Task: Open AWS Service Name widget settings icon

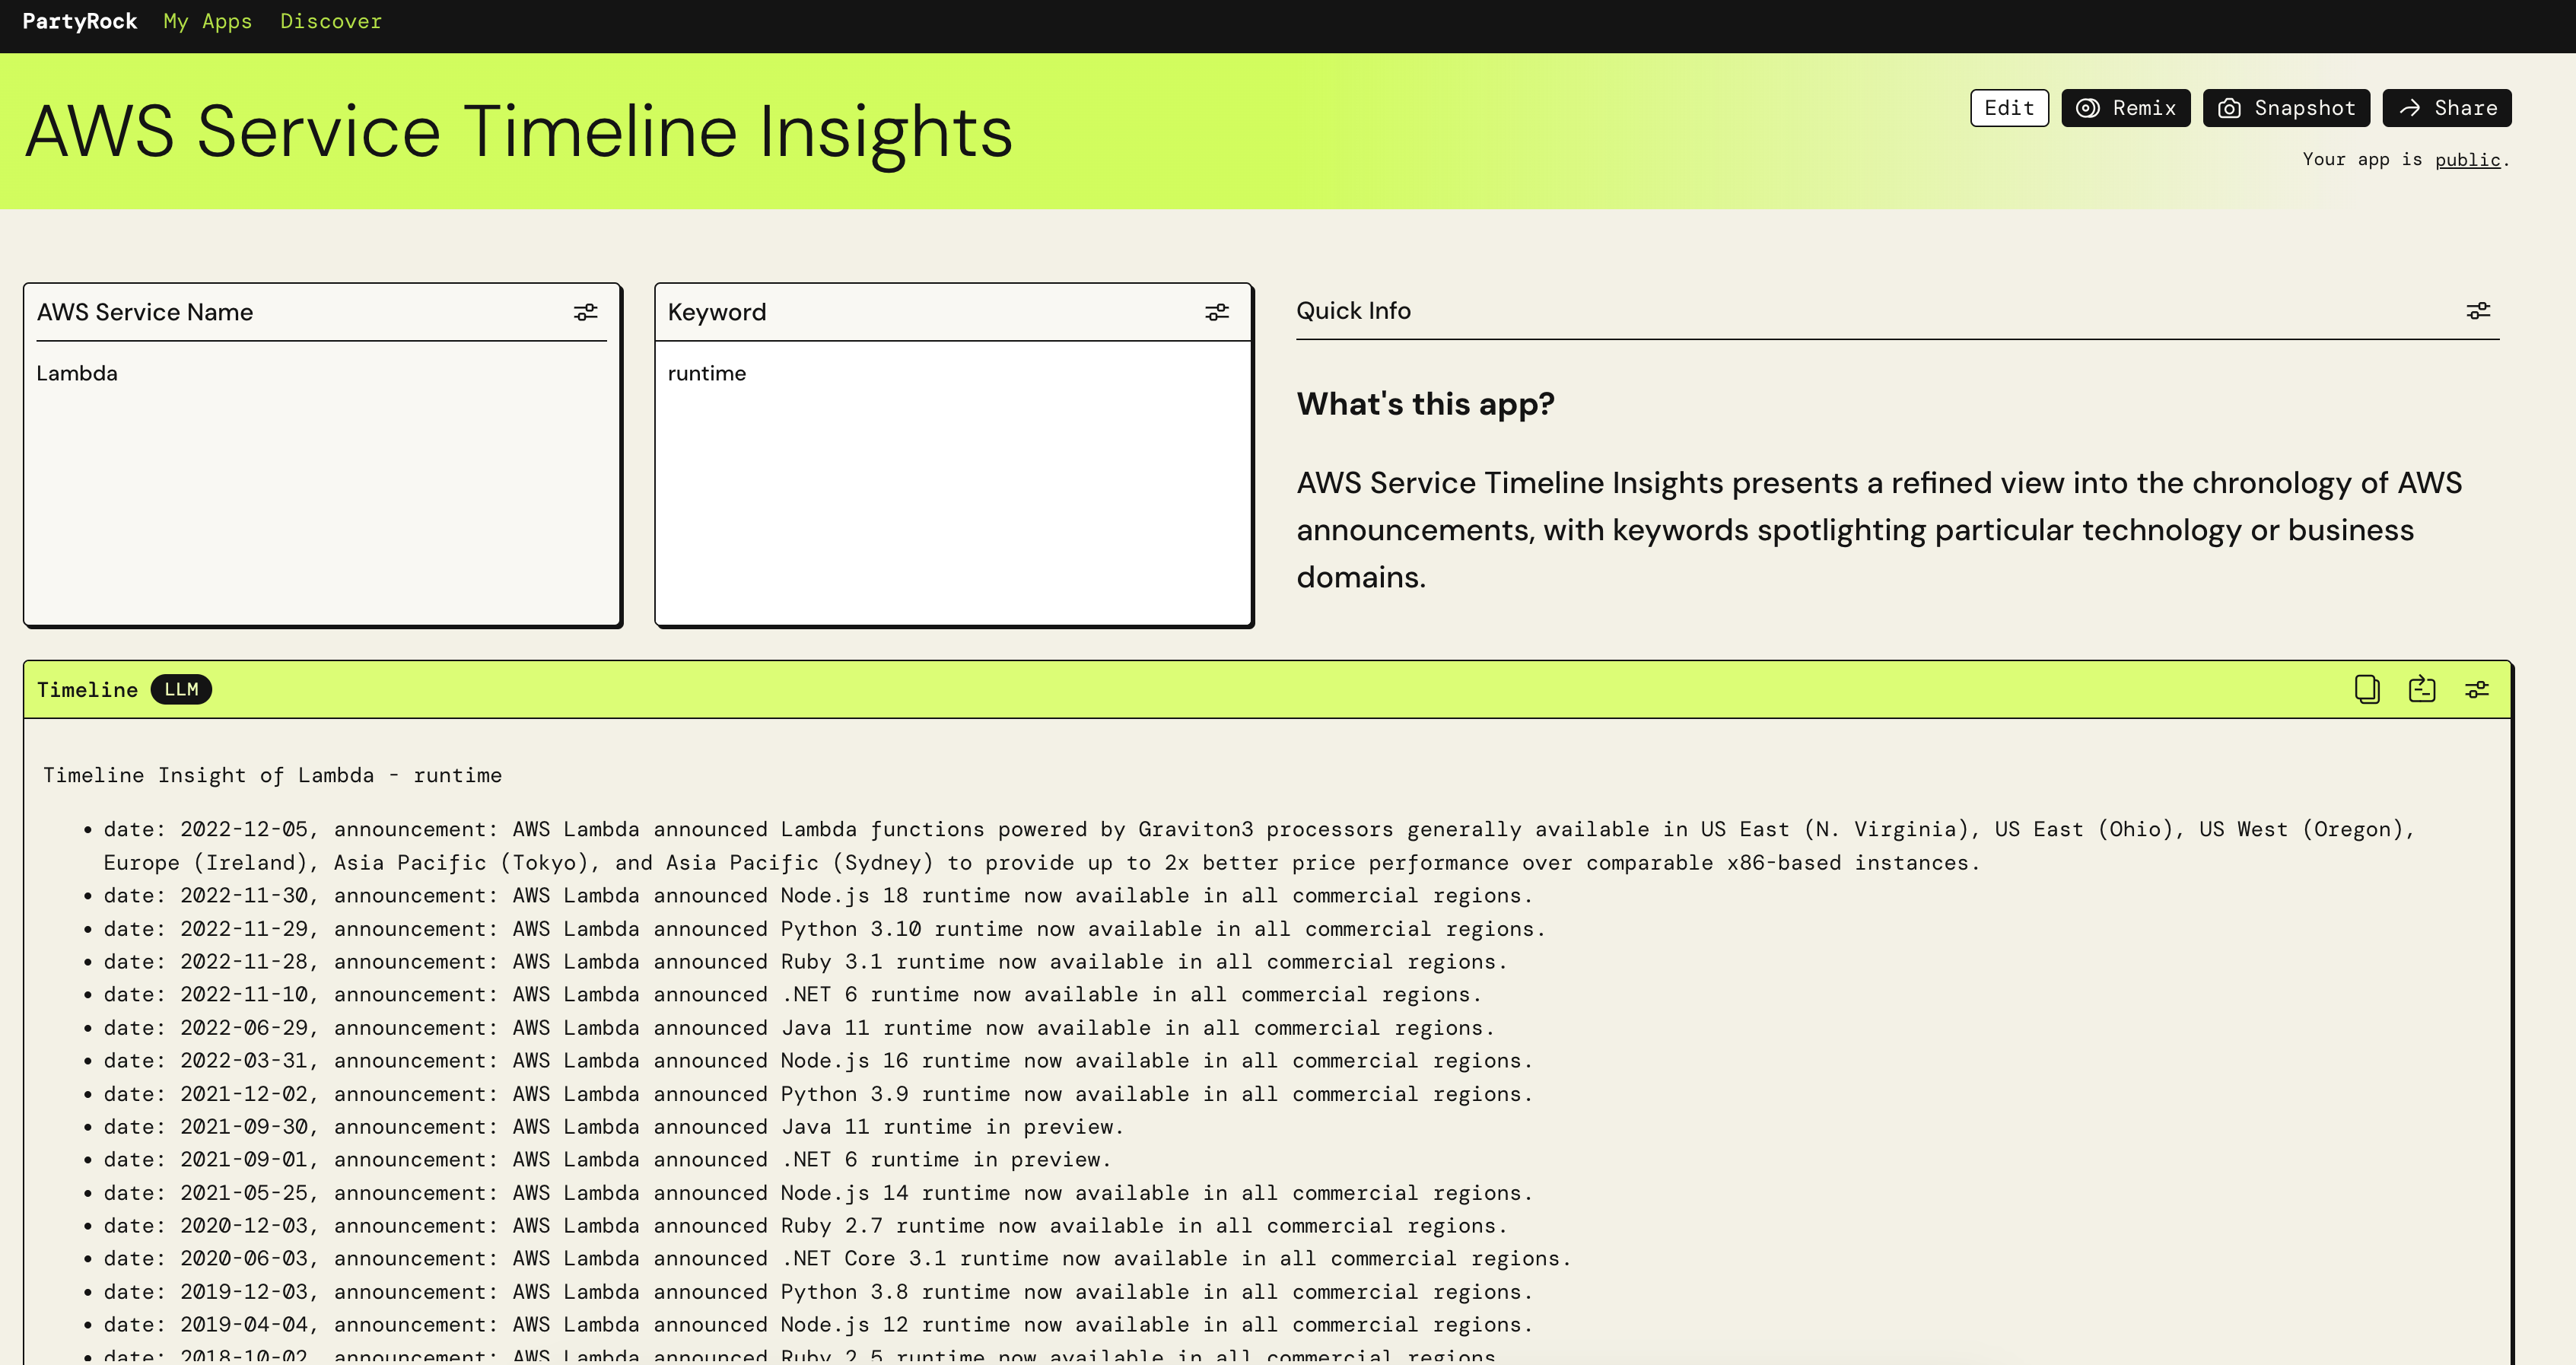Action: point(585,312)
